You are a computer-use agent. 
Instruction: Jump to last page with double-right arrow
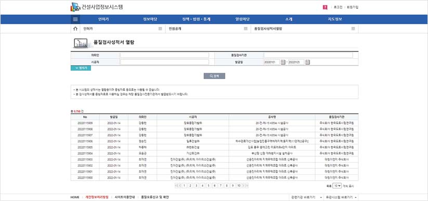point(247,185)
